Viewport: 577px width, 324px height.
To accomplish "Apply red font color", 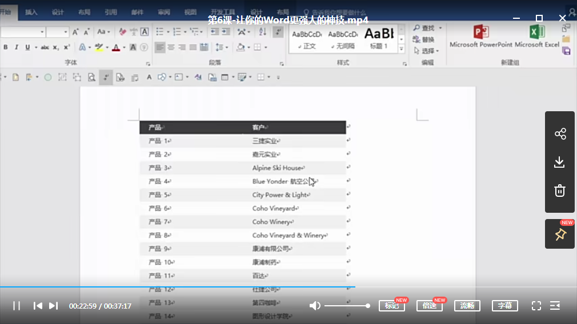I will click(116, 47).
